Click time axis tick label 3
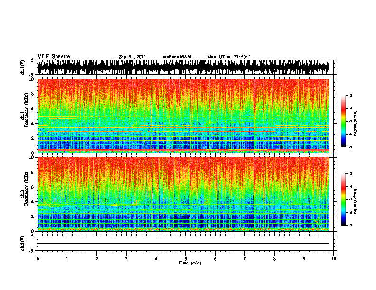This screenshot has width=376, height=290. click(x=126, y=259)
